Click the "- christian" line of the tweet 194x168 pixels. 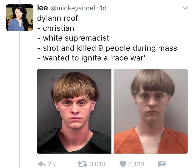(x=56, y=28)
